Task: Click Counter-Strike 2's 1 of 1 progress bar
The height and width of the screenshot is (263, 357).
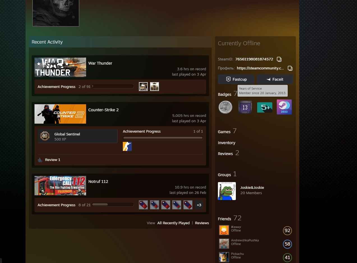Action: (163, 138)
